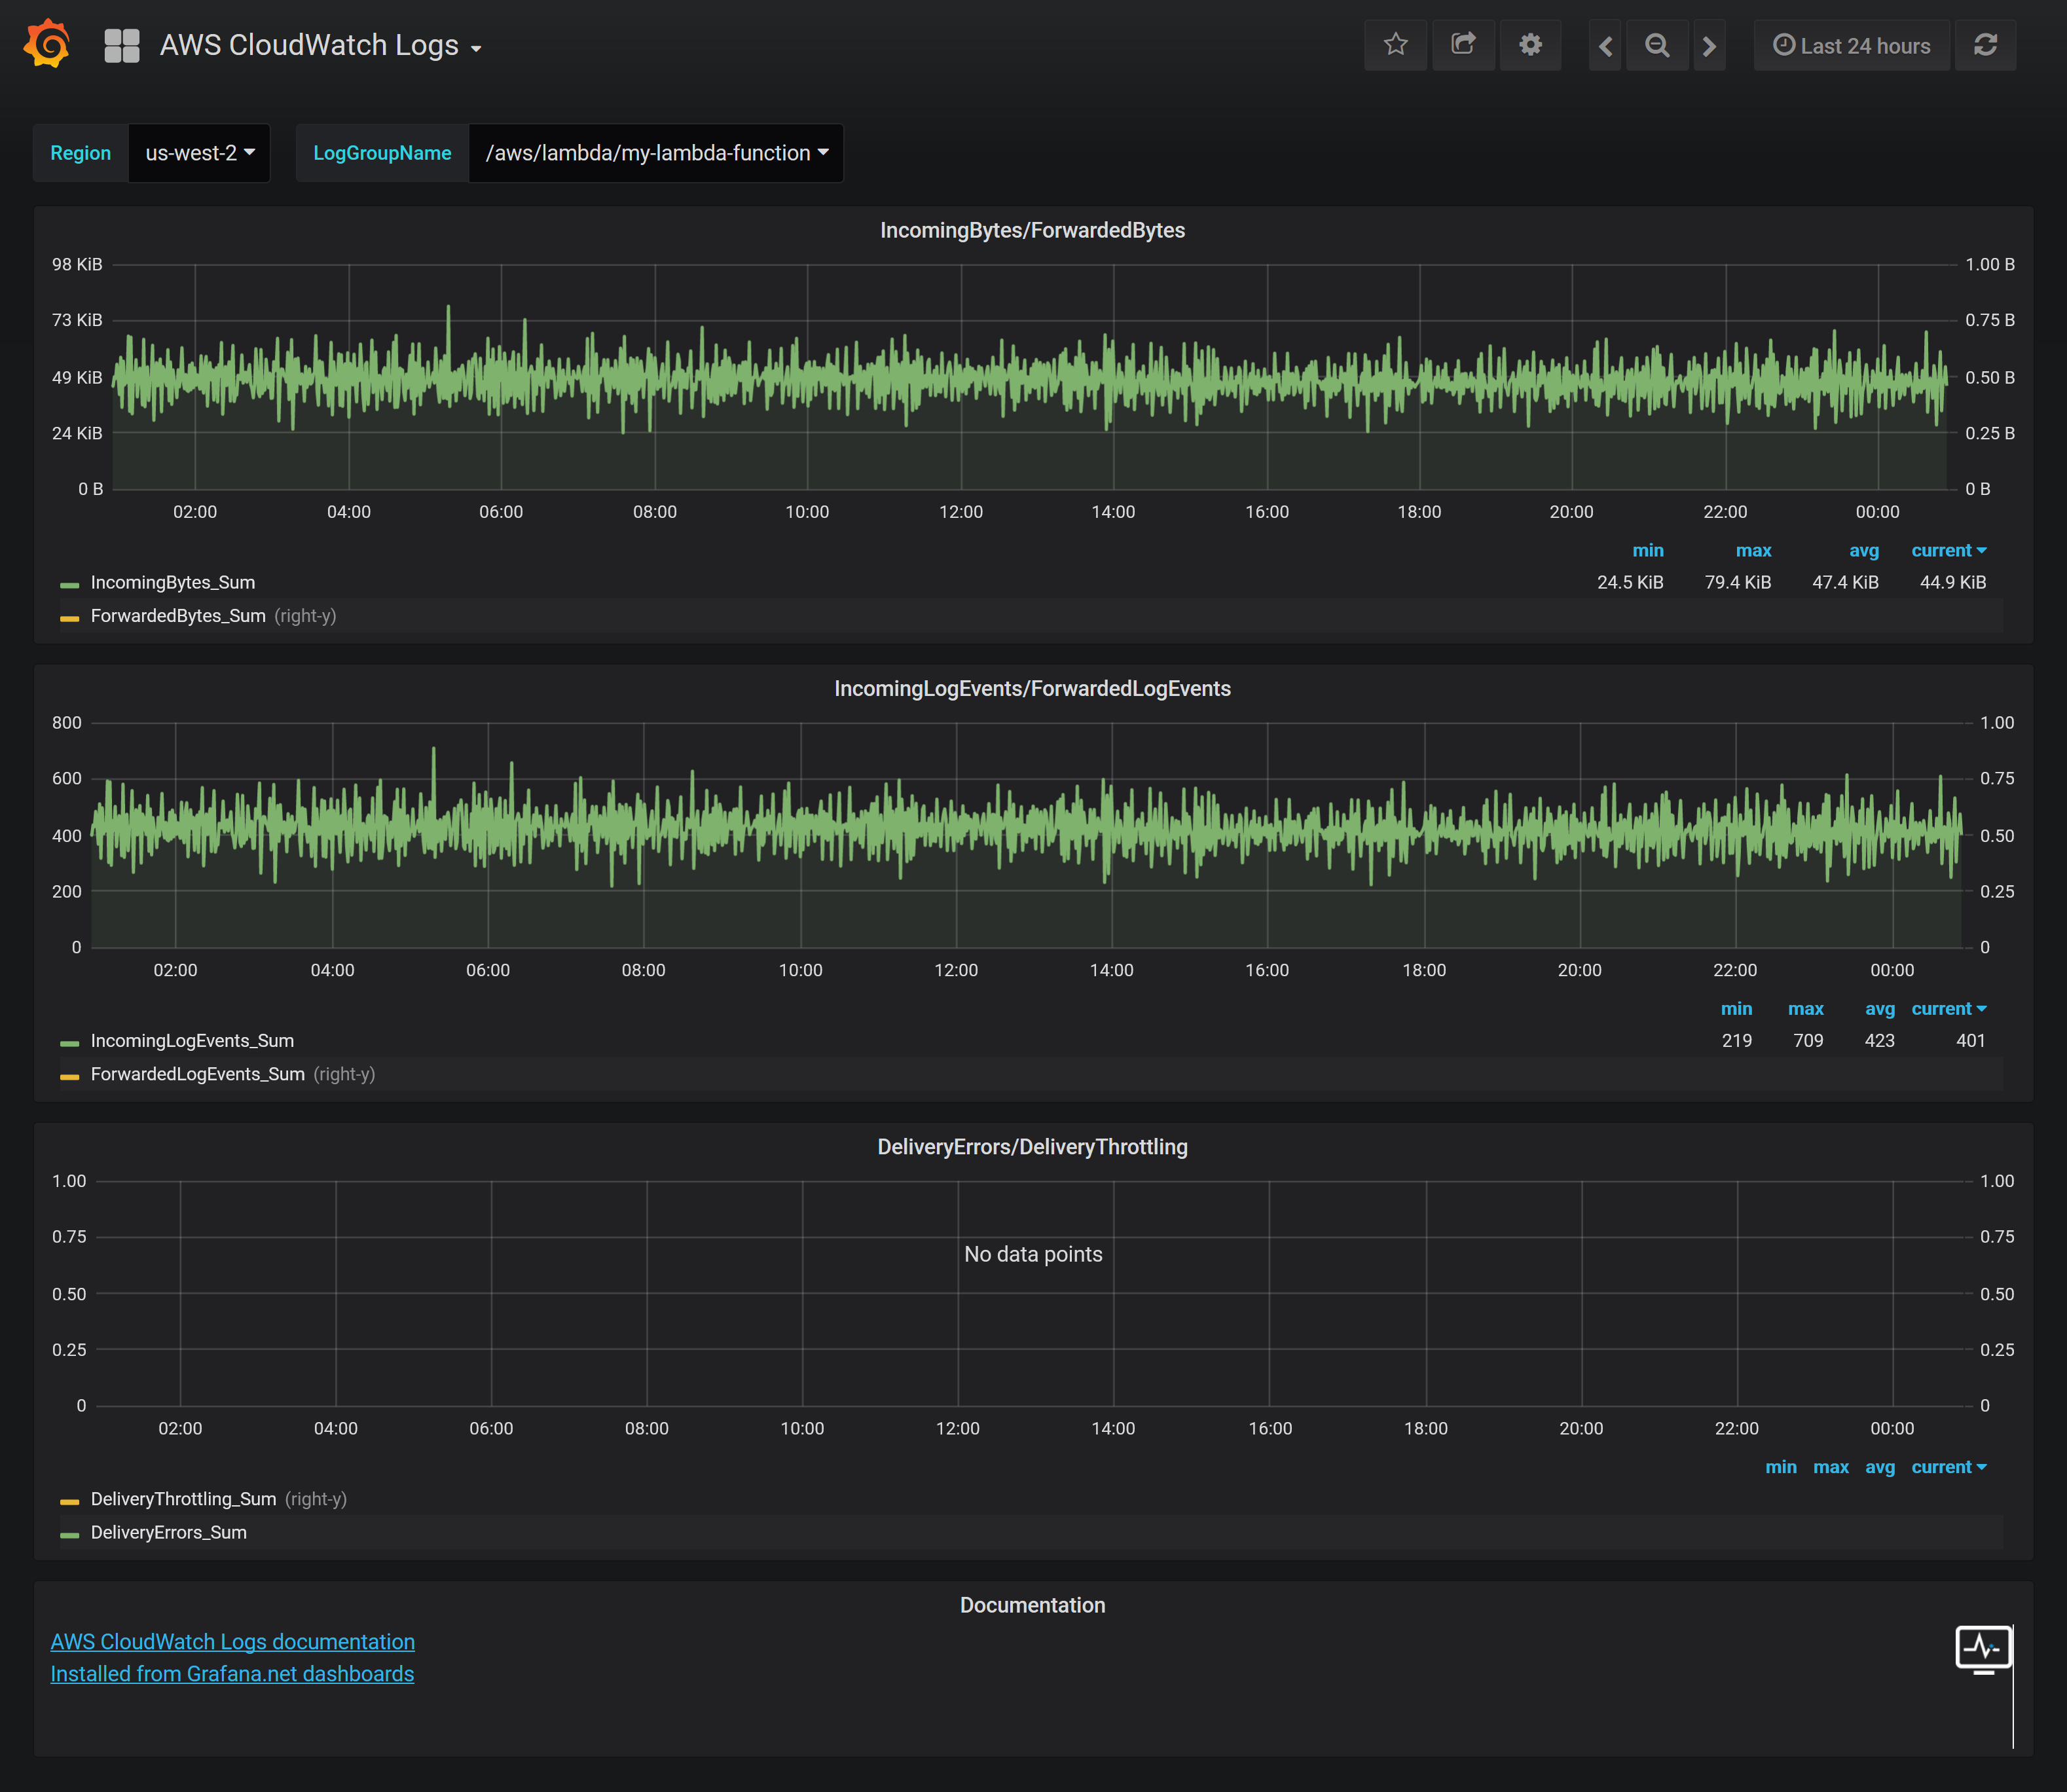Toggle IncomingBytes_Sum series in legend

pos(172,582)
